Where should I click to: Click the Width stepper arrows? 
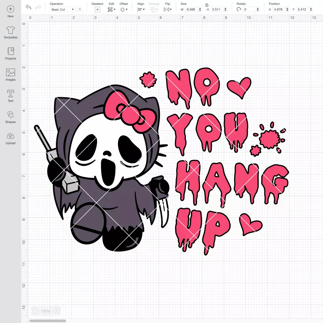[x=200, y=9]
